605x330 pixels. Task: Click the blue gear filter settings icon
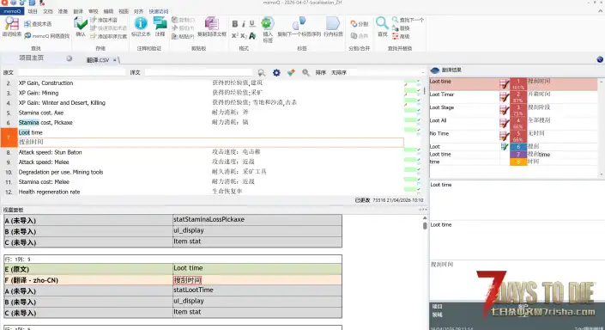[276, 72]
